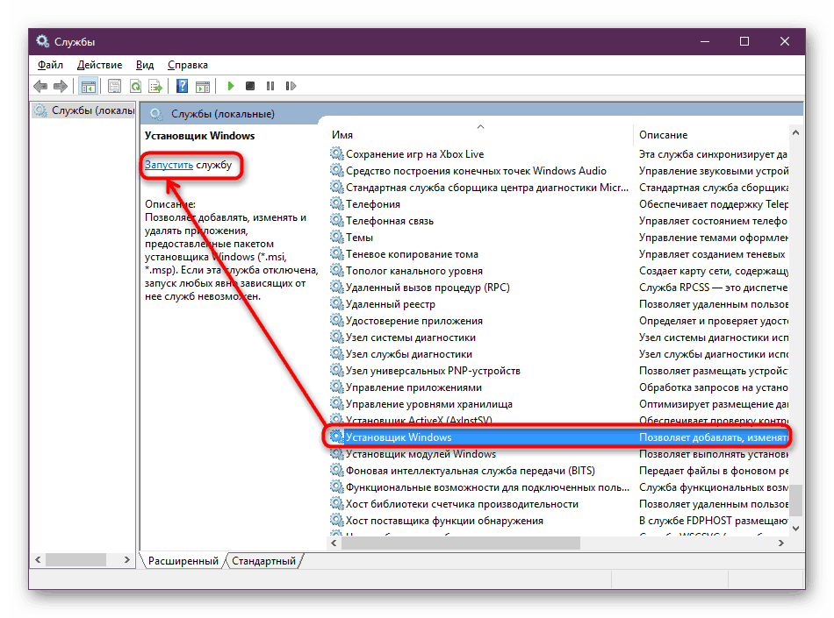Click gear icon beside Тополог канального уровня
The width and height of the screenshot is (834, 618).
coord(337,270)
